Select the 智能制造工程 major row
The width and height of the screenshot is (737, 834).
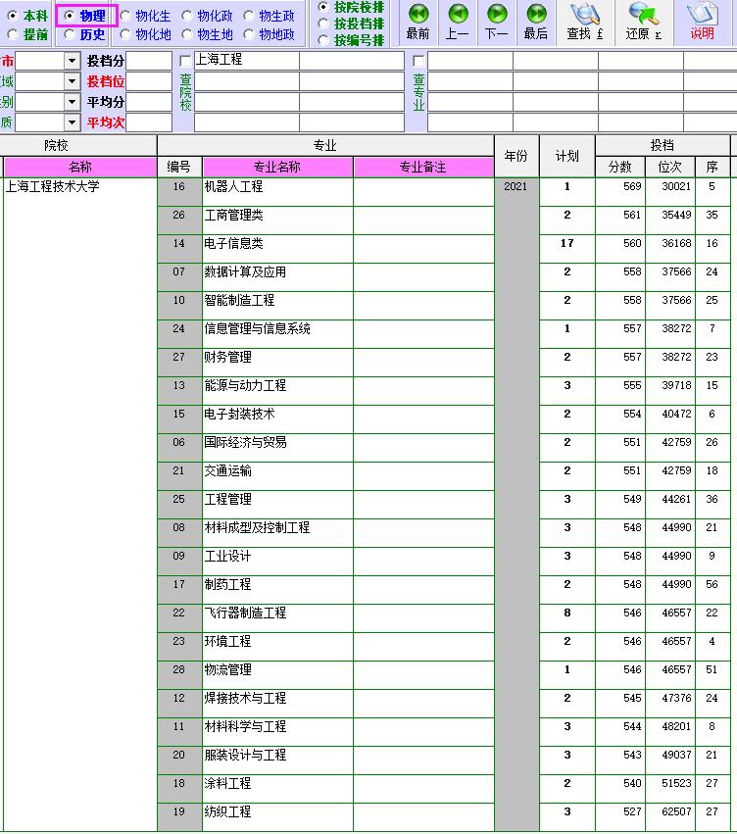277,306
